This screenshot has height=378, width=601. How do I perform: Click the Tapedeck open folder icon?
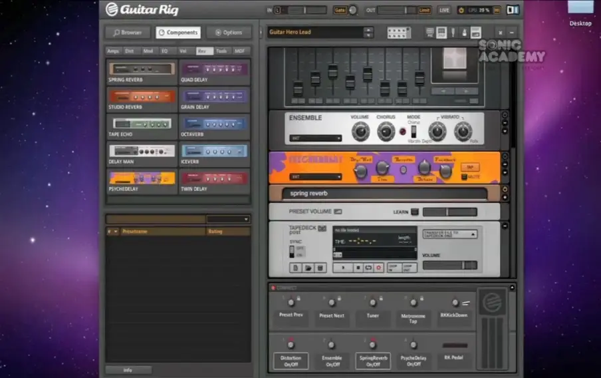pos(308,268)
